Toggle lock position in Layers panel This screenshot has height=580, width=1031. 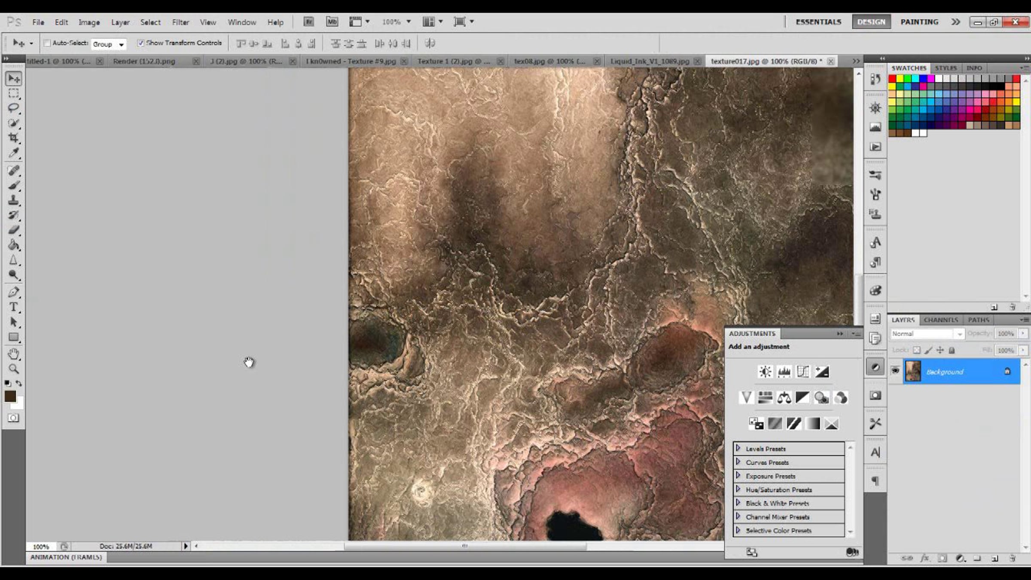940,350
